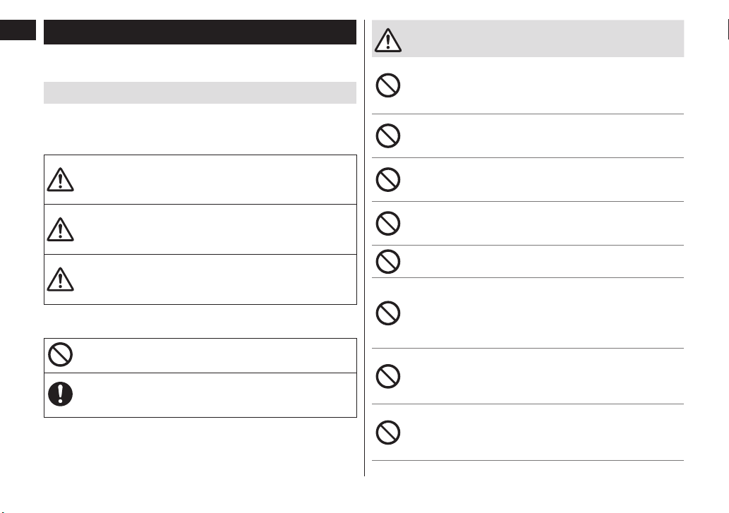Click the sixth prohibition icon in the tallest row
The width and height of the screenshot is (729, 513).
[x=387, y=313]
